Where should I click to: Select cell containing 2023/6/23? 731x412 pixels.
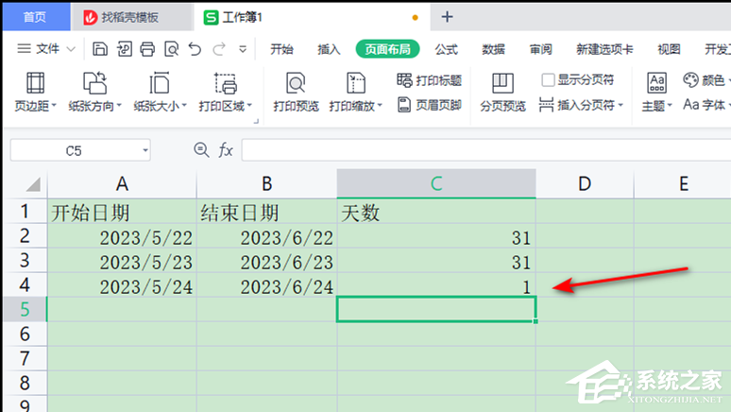[266, 262]
